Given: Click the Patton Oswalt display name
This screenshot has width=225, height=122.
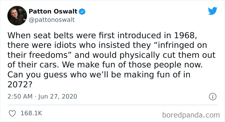Looking at the screenshot, I should 53,12.
